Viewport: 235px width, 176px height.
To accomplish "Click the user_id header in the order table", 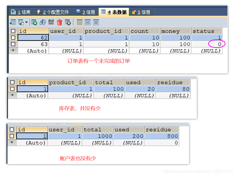I will (66, 31).
